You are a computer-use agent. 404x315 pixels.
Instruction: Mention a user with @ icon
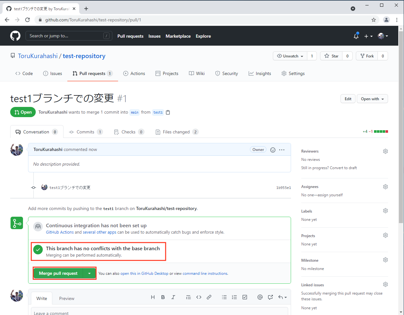coord(260,297)
